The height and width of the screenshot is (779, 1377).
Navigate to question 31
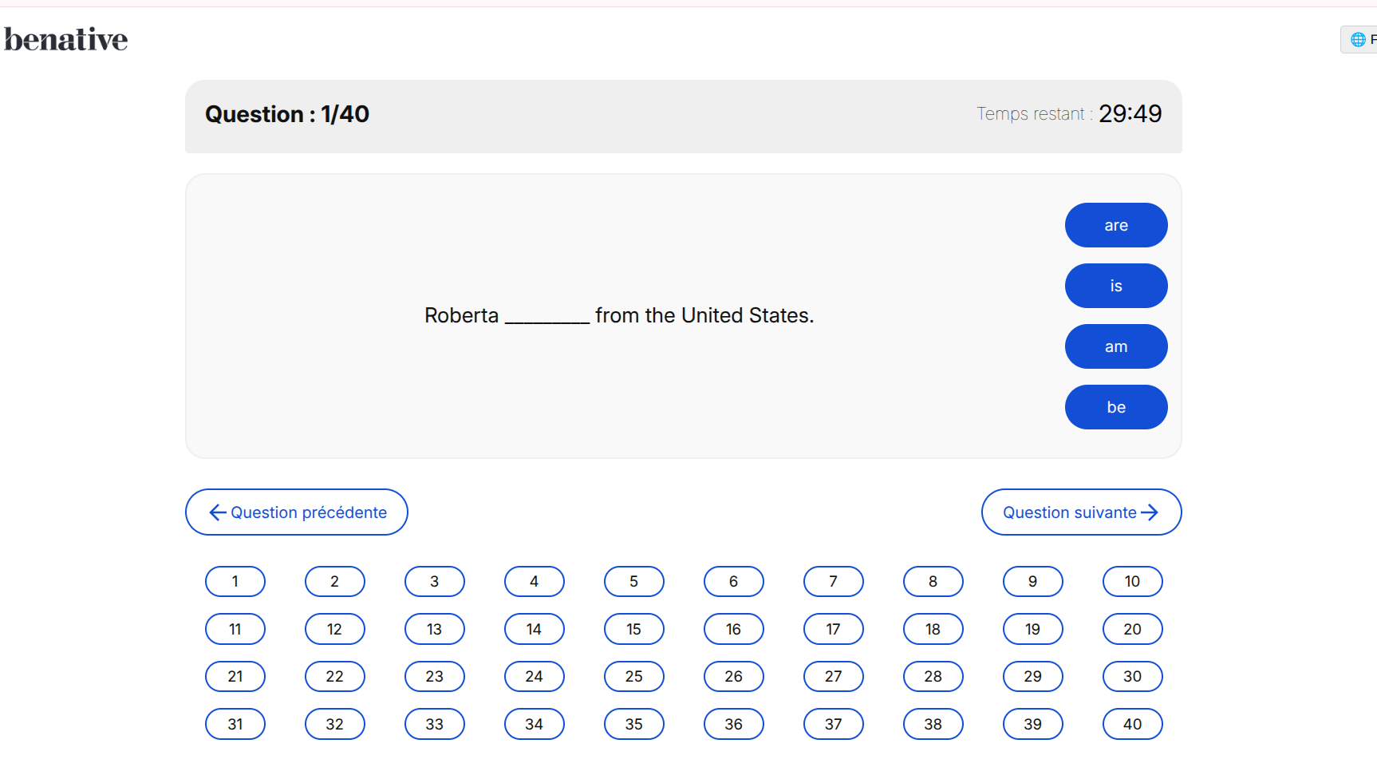pos(235,724)
